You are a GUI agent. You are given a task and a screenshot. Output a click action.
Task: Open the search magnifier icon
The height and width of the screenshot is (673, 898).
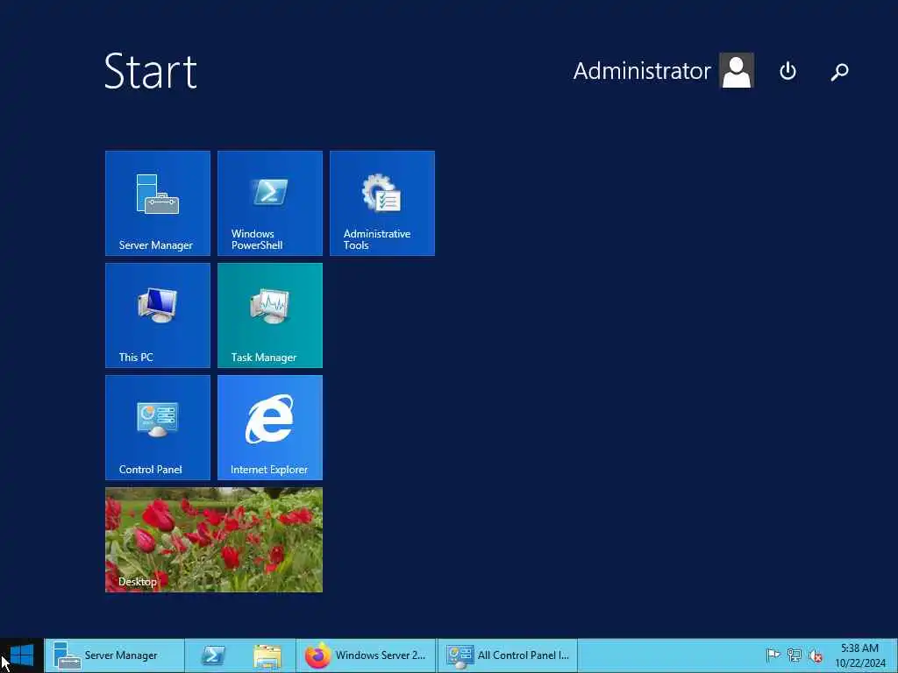pos(839,71)
